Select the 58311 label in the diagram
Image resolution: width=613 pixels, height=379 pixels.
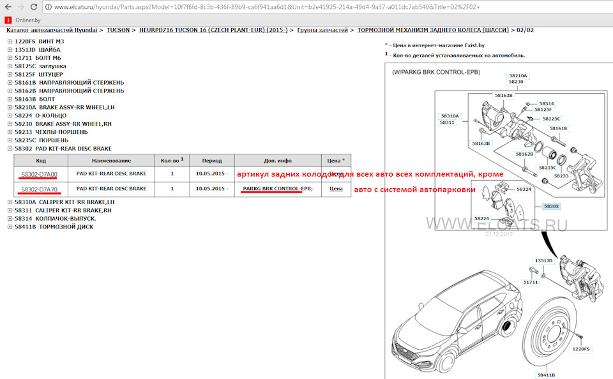(x=447, y=123)
